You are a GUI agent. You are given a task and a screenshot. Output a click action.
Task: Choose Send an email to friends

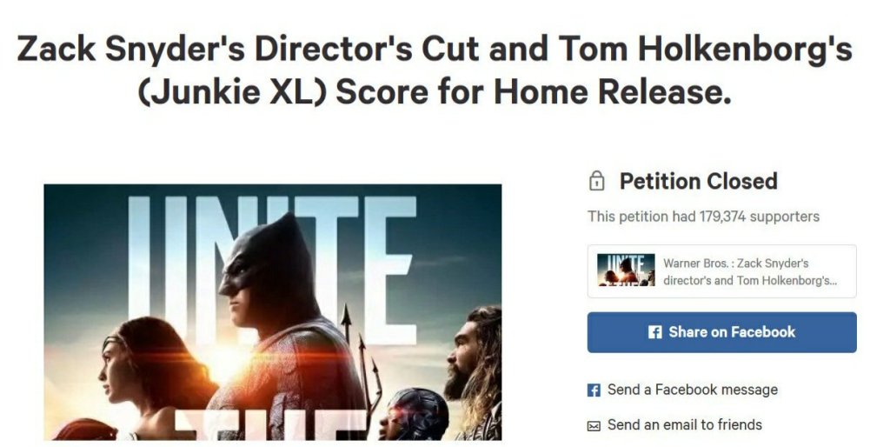coord(685,425)
